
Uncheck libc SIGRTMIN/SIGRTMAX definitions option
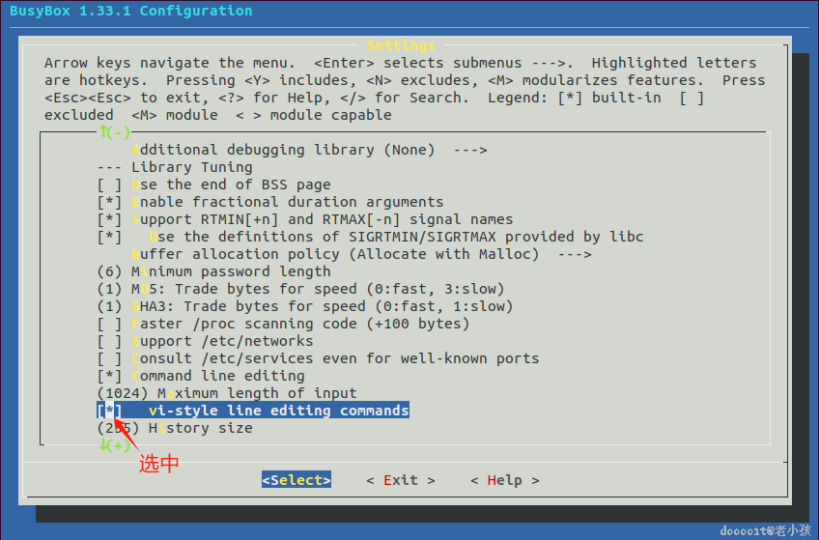(109, 237)
